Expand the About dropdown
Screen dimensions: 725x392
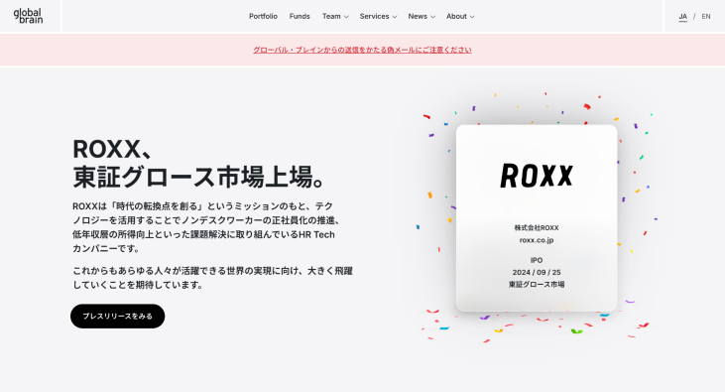tap(460, 16)
